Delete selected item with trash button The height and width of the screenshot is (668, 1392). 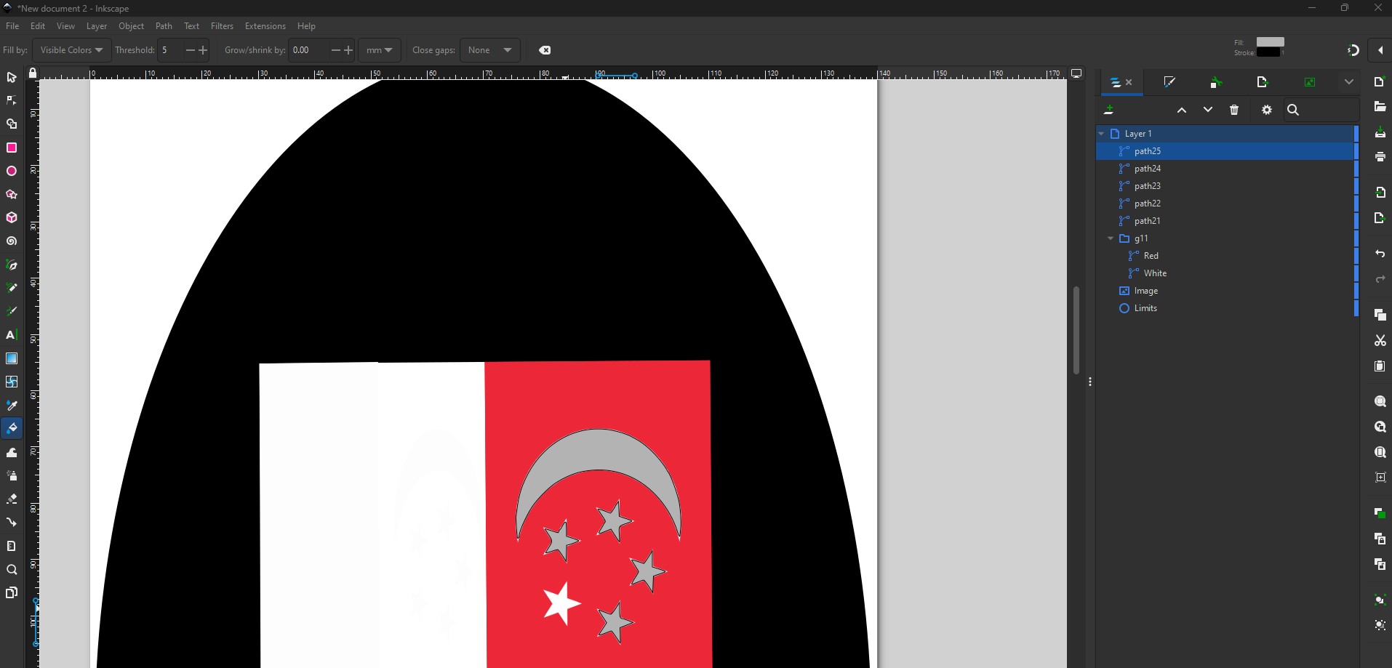[1234, 110]
